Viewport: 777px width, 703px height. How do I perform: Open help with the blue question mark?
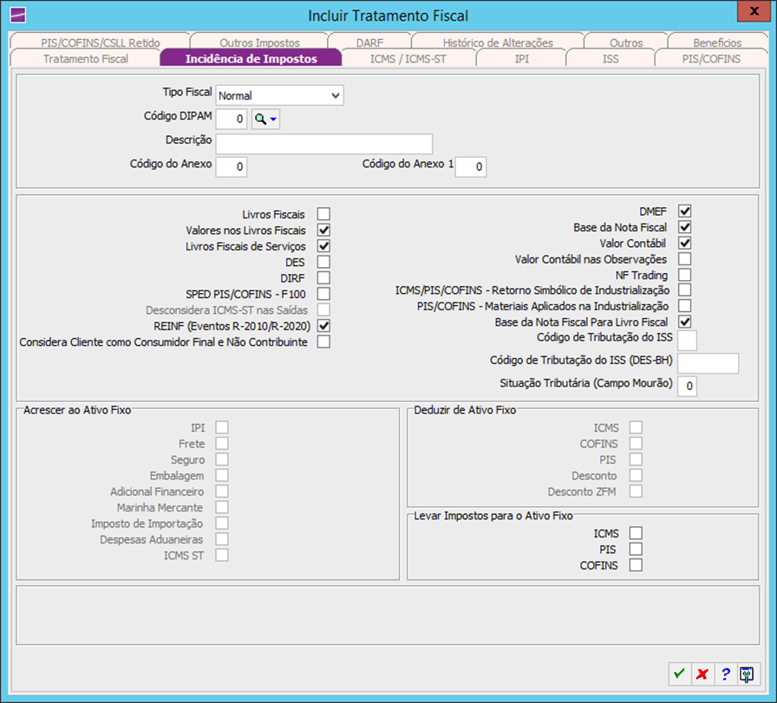click(x=726, y=674)
